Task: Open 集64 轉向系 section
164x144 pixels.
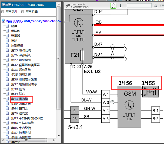Action: 19,108
